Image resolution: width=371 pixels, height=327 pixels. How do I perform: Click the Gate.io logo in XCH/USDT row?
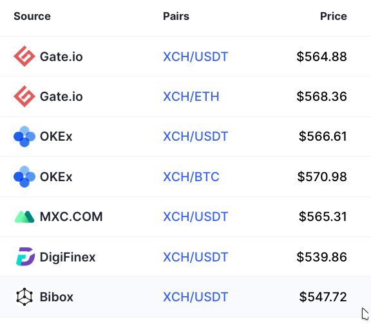(x=24, y=57)
